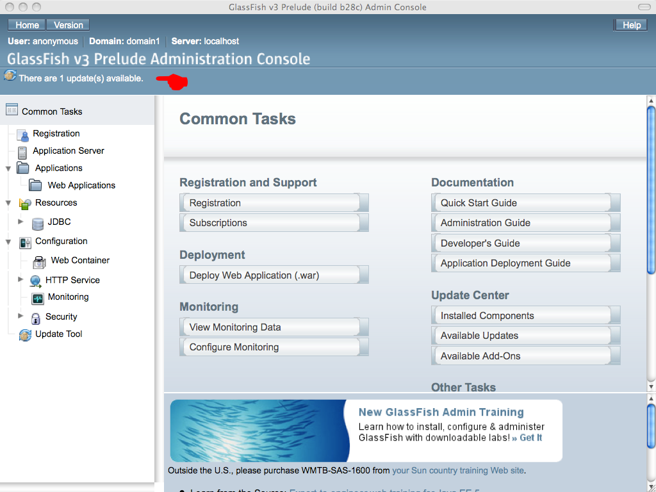Click the update notification icon in the header
Viewport: 656px width, 492px height.
(10, 76)
